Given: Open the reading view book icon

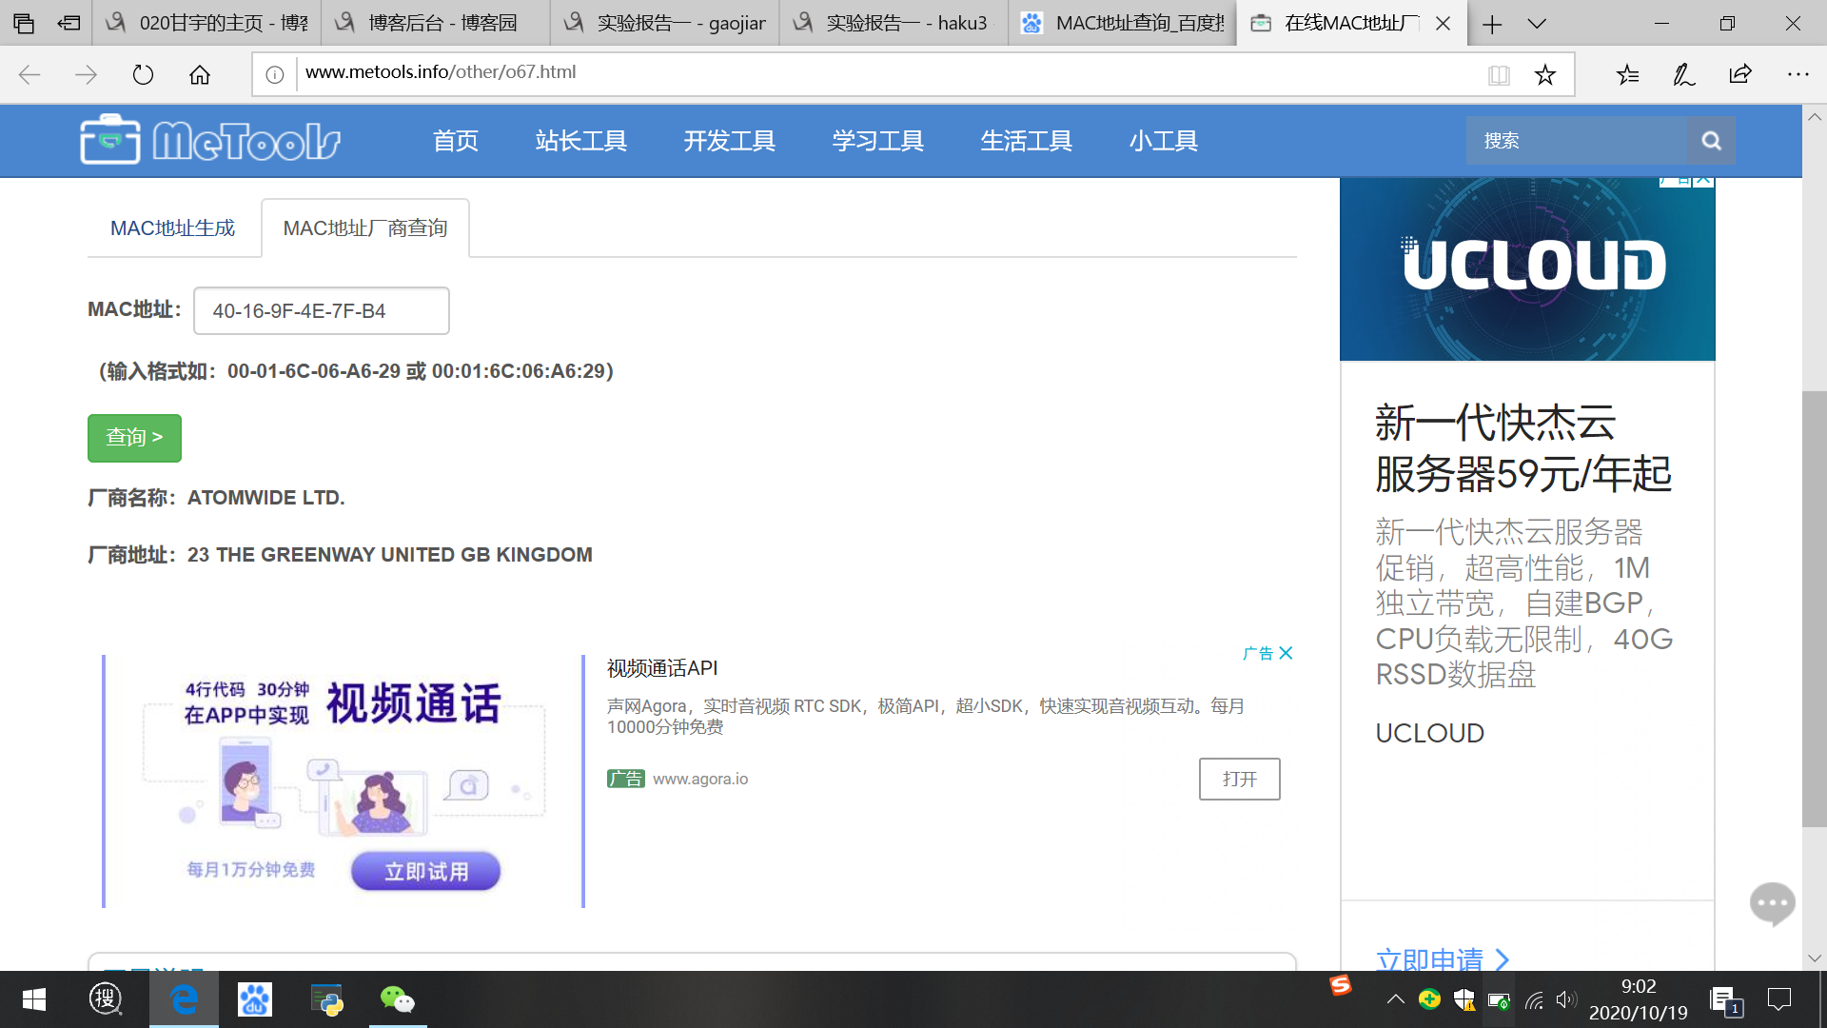Looking at the screenshot, I should [x=1499, y=74].
